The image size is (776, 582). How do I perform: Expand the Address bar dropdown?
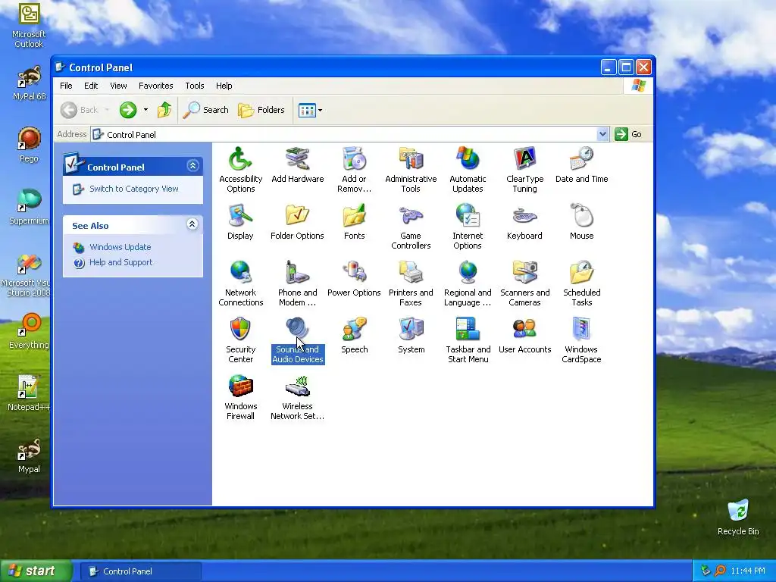602,134
